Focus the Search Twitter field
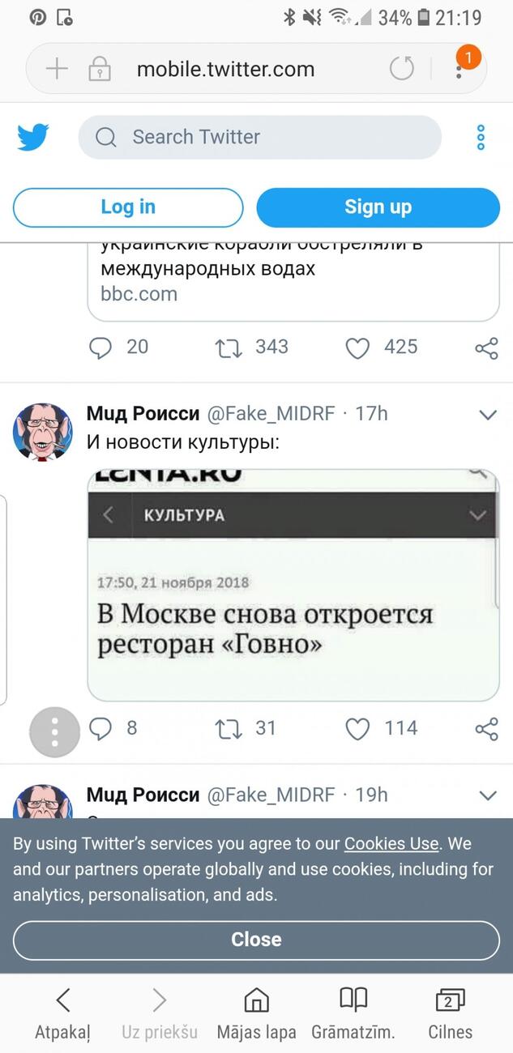Viewport: 513px width, 1053px height. (259, 137)
